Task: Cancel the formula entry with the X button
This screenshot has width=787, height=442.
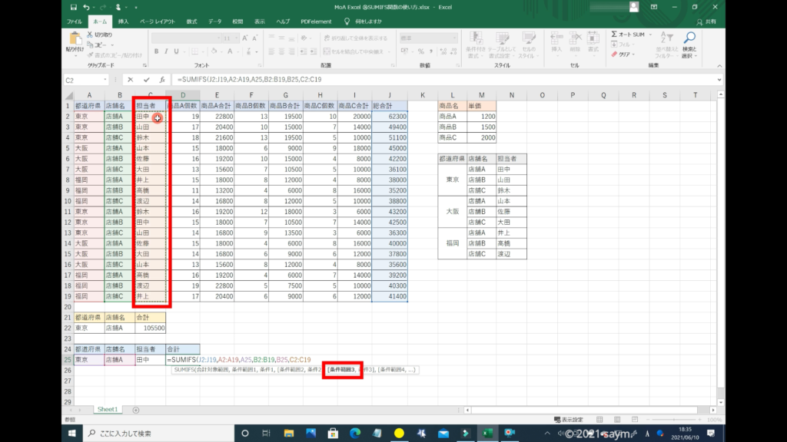Action: tap(130, 79)
